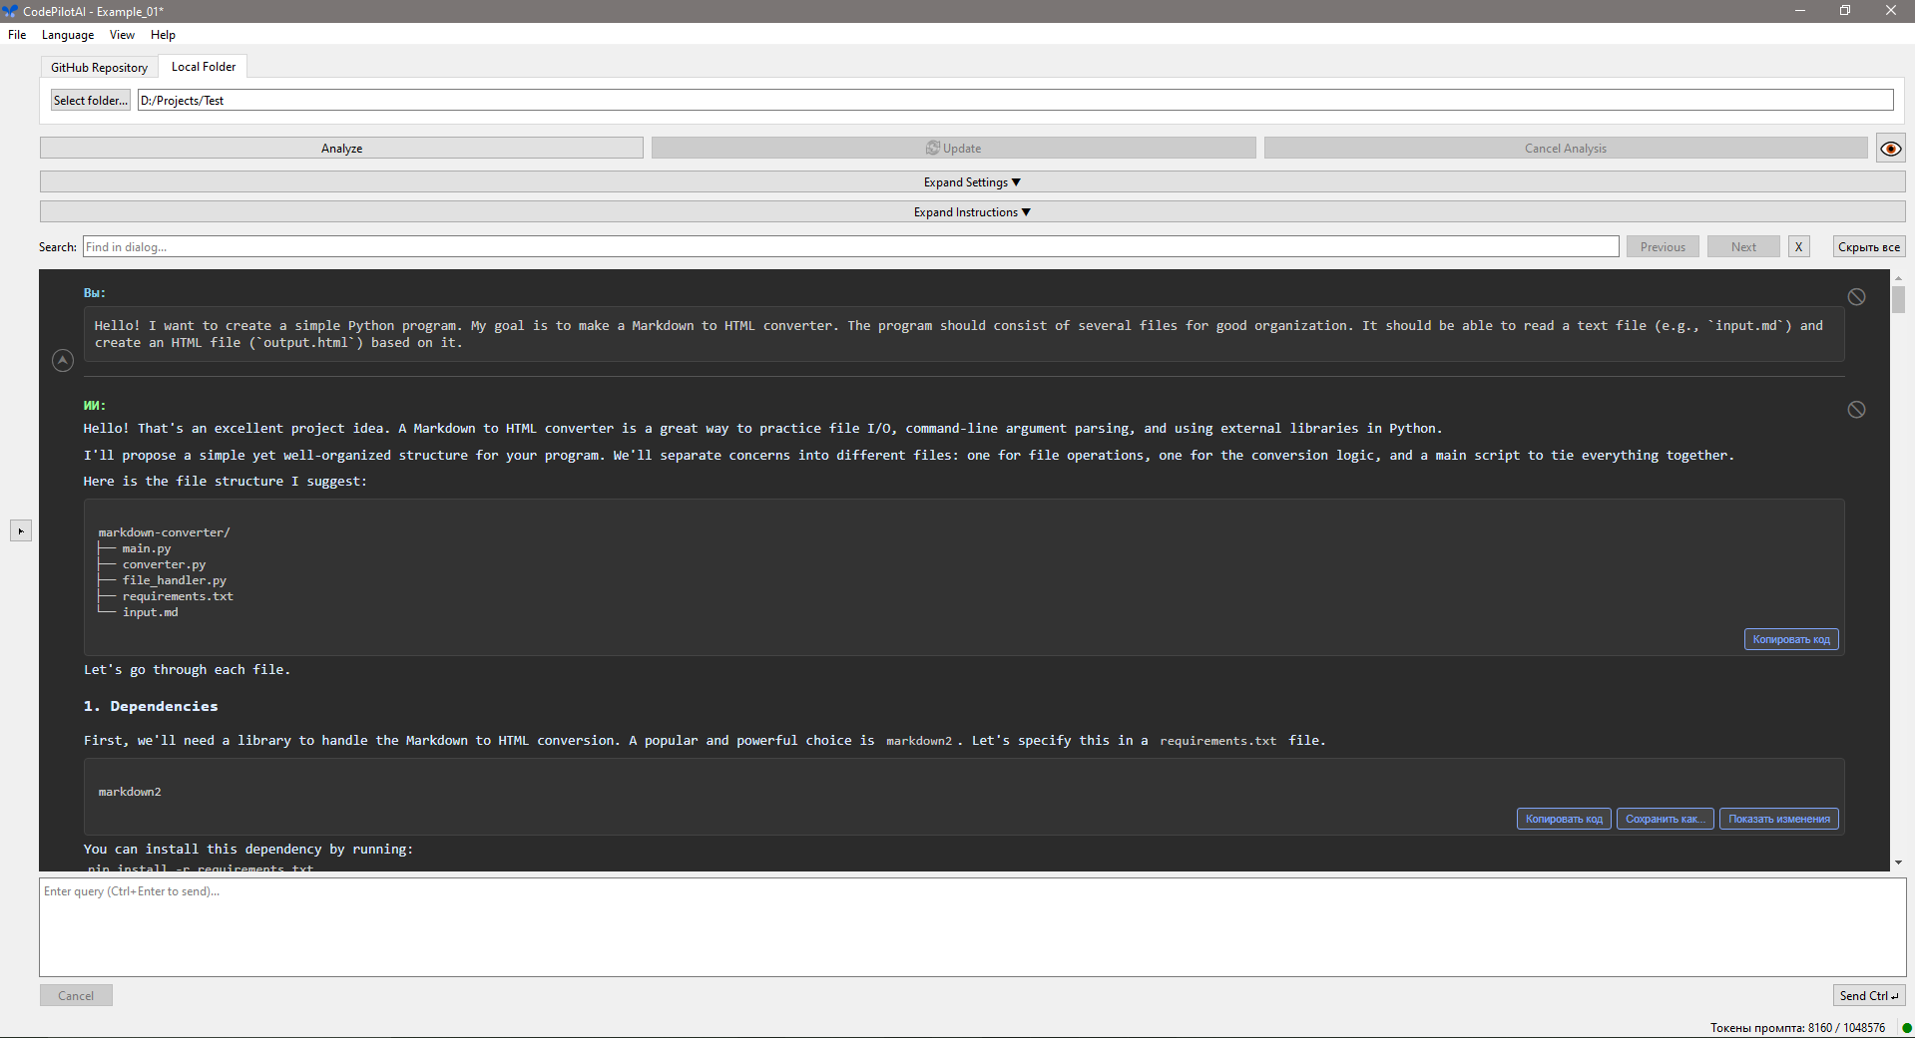Screen dimensions: 1915x1038
Task: Expand the Instructions section
Action: tap(972, 212)
